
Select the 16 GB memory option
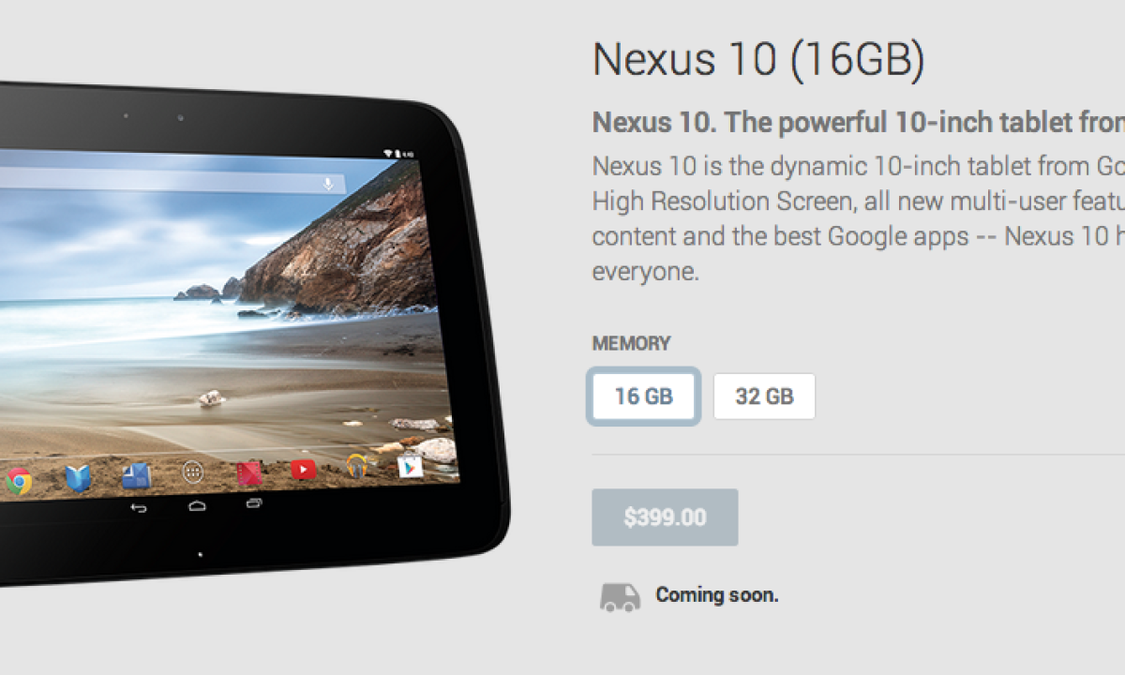pos(643,397)
